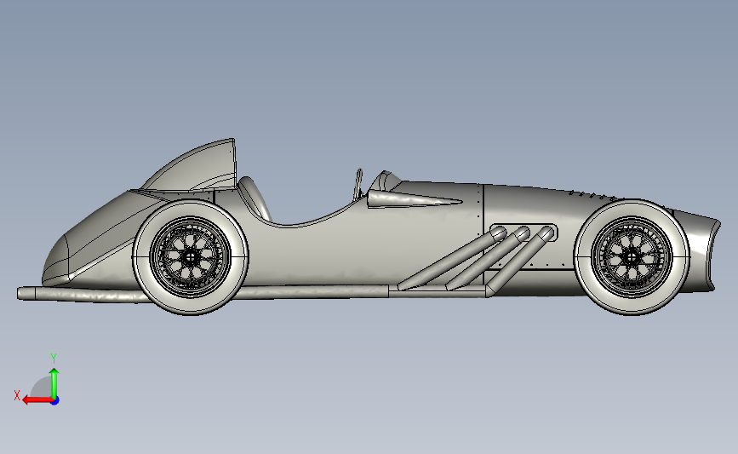
Task: Select the driver's seat back
Action: click(255, 198)
